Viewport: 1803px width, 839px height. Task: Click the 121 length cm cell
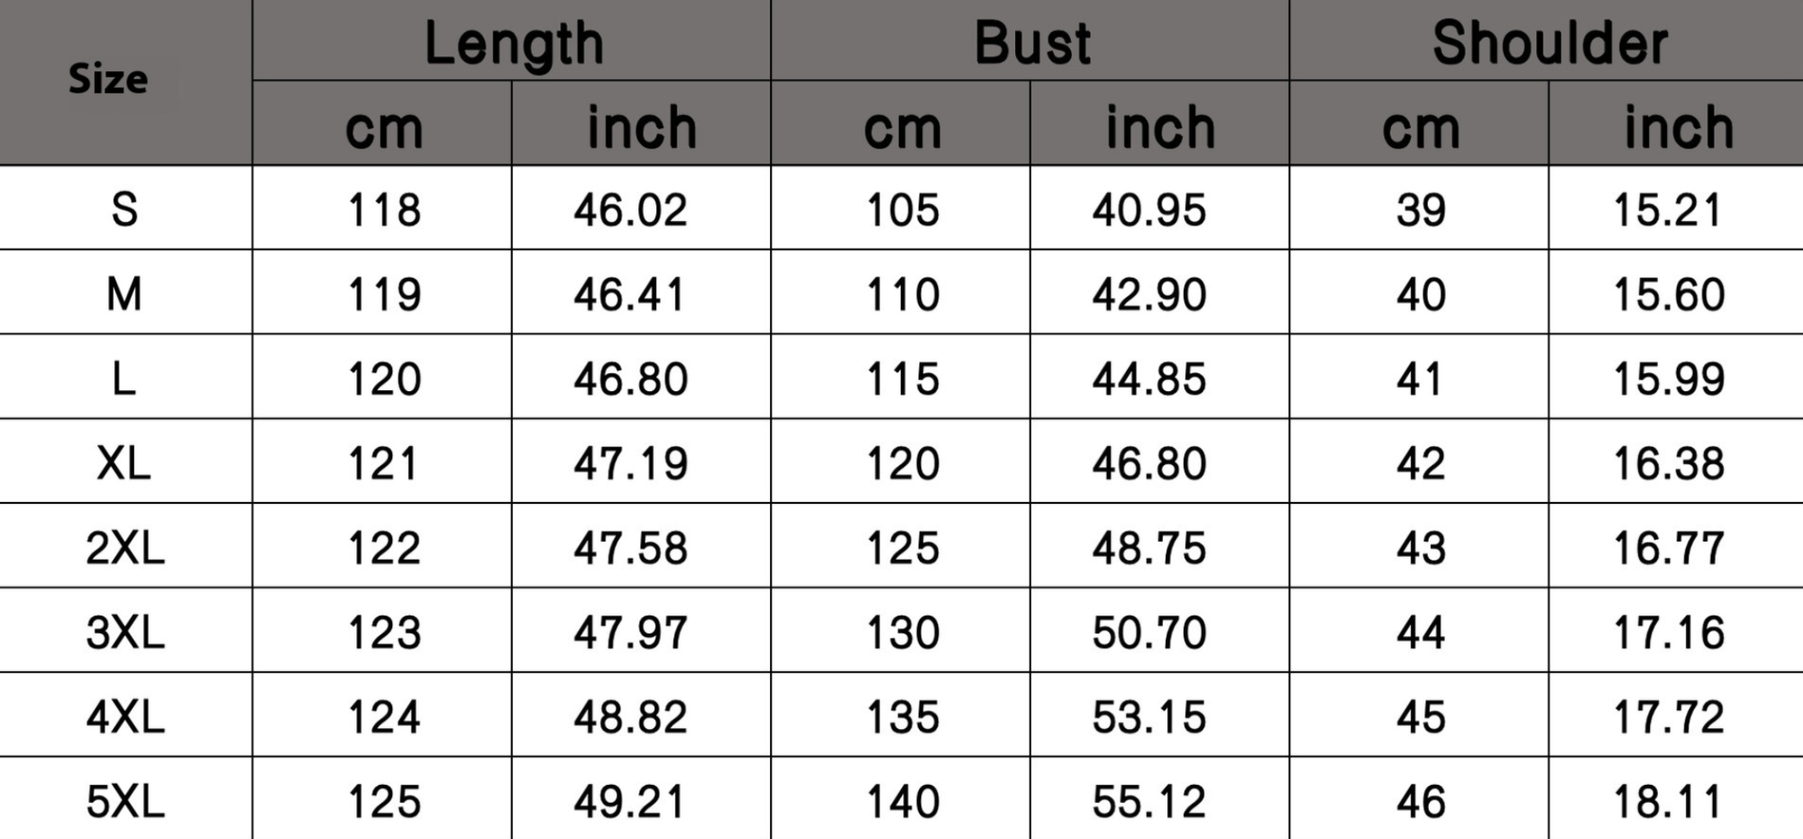(382, 463)
